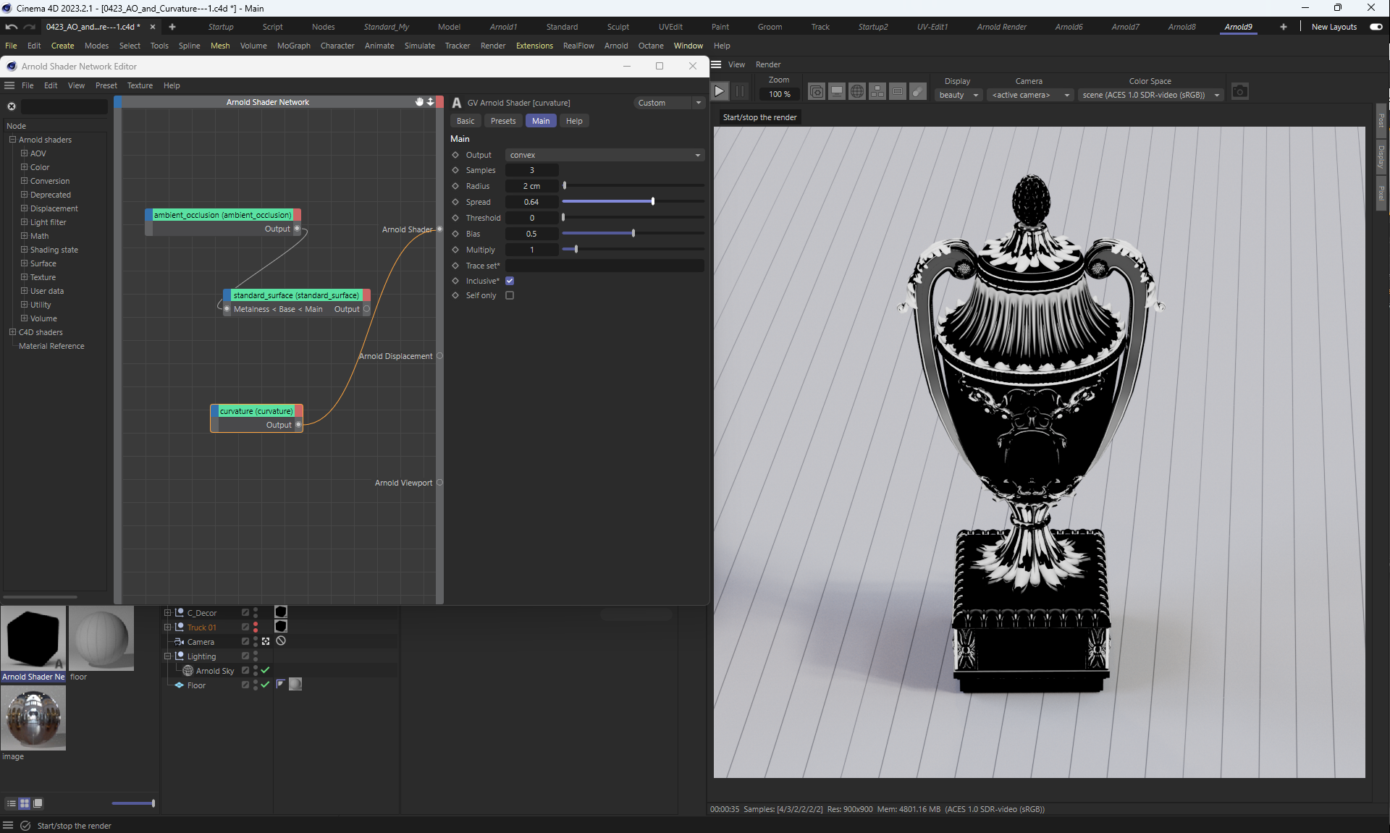Click the pause render icon
Screen dimensions: 1390x833
[x=739, y=92]
